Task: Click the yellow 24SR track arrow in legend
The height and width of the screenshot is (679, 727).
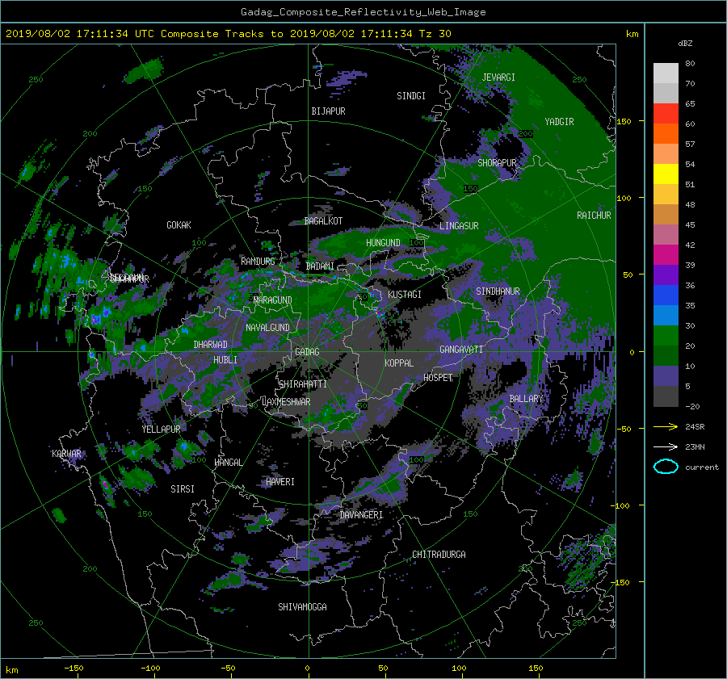Action: pos(666,426)
